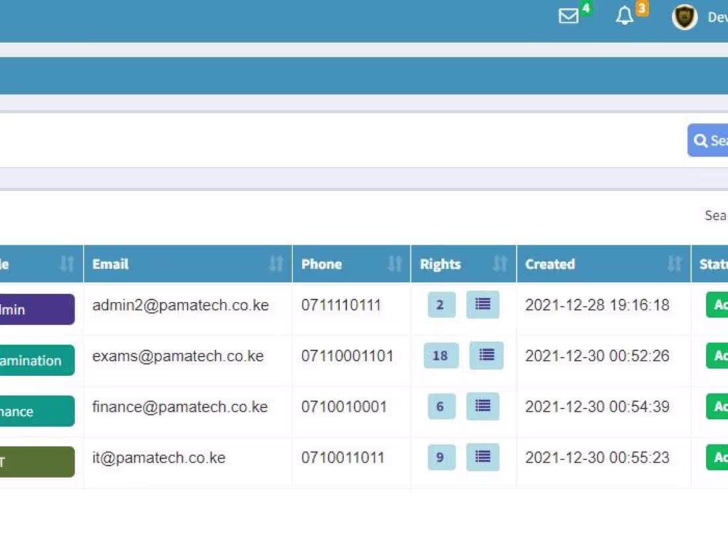Image resolution: width=728 pixels, height=546 pixels.
Task: Click the circular profile avatar image
Action: (685, 17)
